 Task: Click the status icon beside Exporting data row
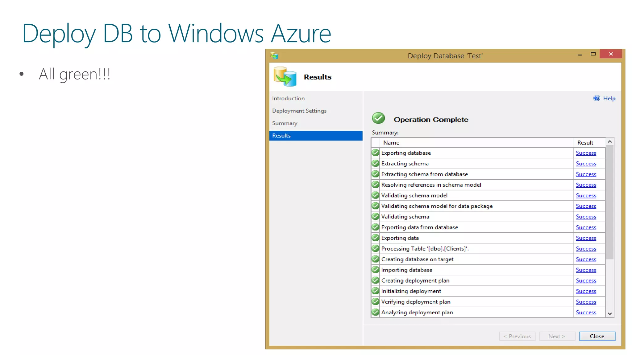[x=375, y=238]
